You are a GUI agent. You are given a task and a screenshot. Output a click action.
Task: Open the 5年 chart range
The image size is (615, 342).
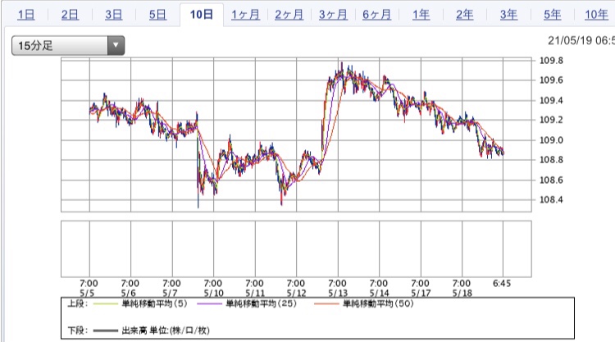[552, 15]
